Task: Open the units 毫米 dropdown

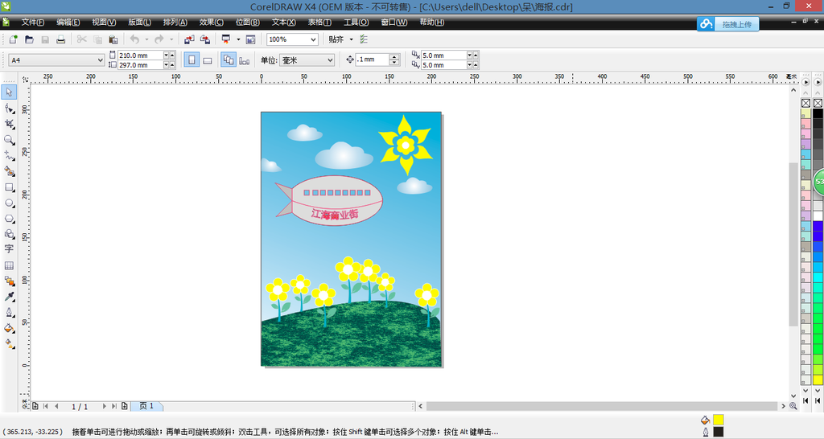Action: click(329, 60)
